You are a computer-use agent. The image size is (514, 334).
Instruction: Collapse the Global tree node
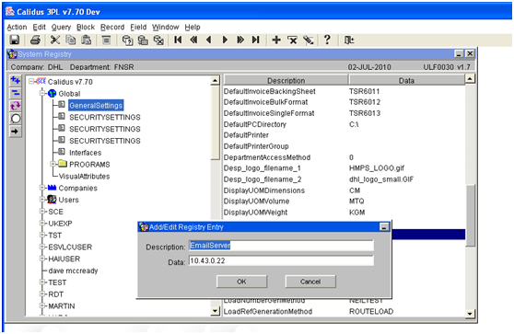tap(42, 93)
